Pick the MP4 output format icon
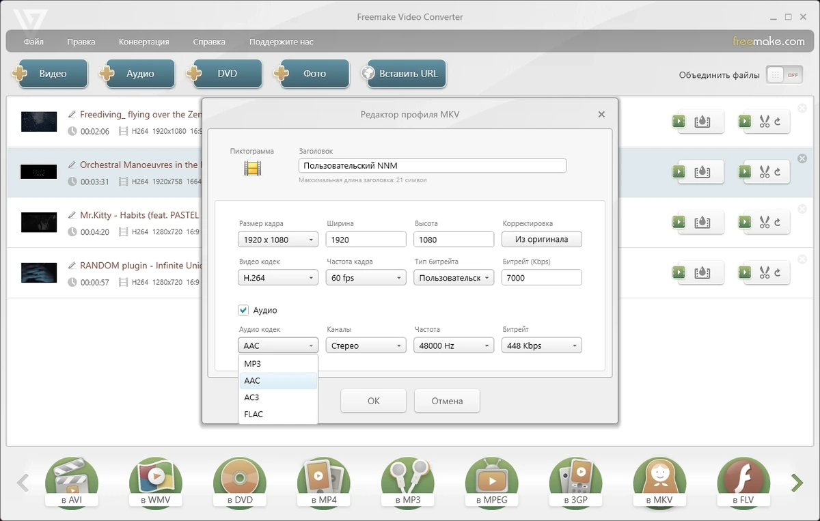820x521 pixels. point(324,483)
